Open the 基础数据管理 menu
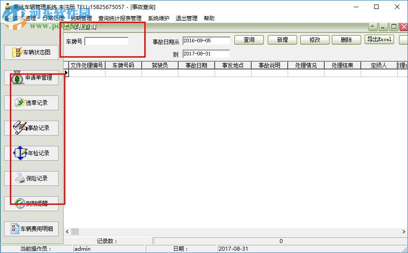Viewport: 408px width, 253px height. tap(20, 18)
